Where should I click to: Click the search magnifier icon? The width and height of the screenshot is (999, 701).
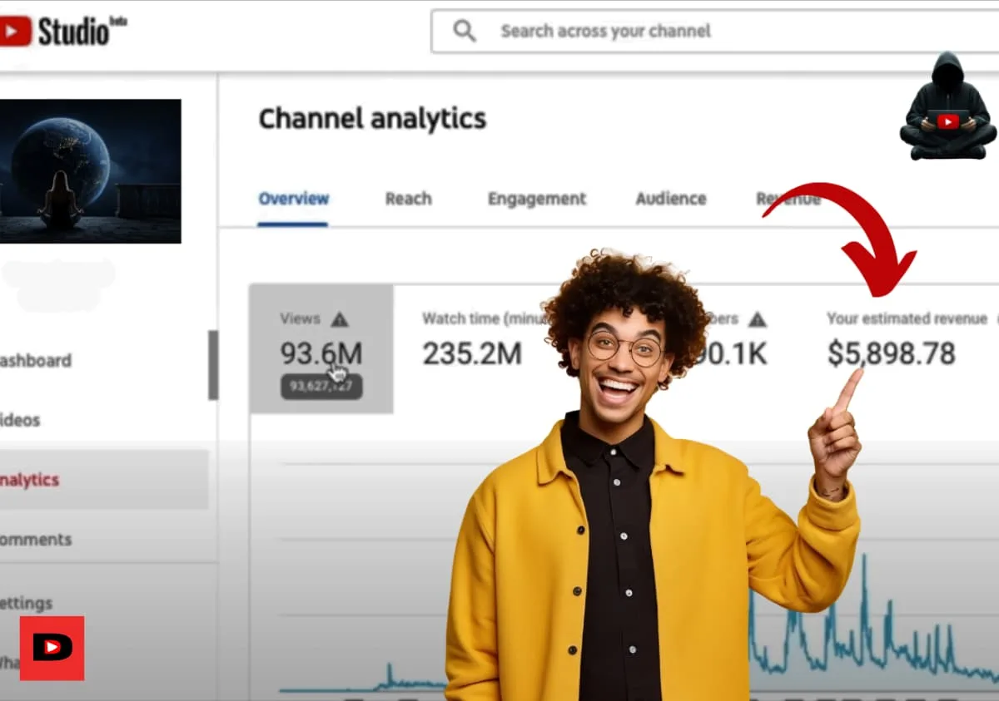coord(465,32)
